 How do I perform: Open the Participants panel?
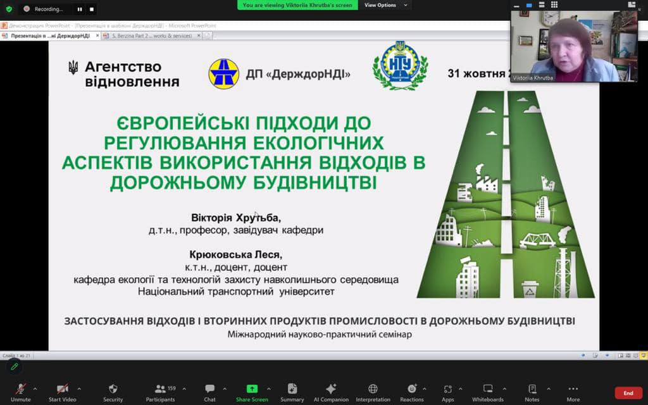click(160, 389)
